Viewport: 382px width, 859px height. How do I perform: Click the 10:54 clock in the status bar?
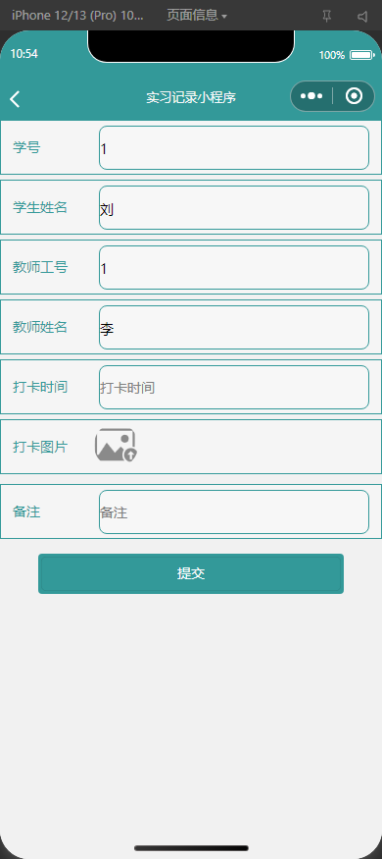pyautogui.click(x=24, y=54)
